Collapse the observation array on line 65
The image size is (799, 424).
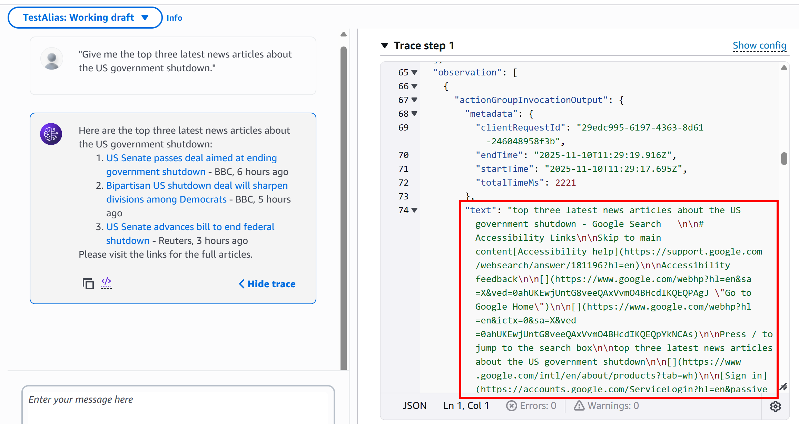point(414,72)
